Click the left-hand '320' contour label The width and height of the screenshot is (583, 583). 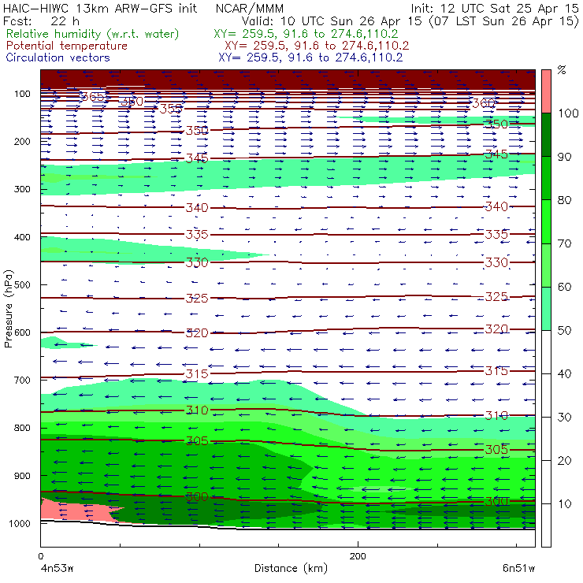[x=197, y=332]
